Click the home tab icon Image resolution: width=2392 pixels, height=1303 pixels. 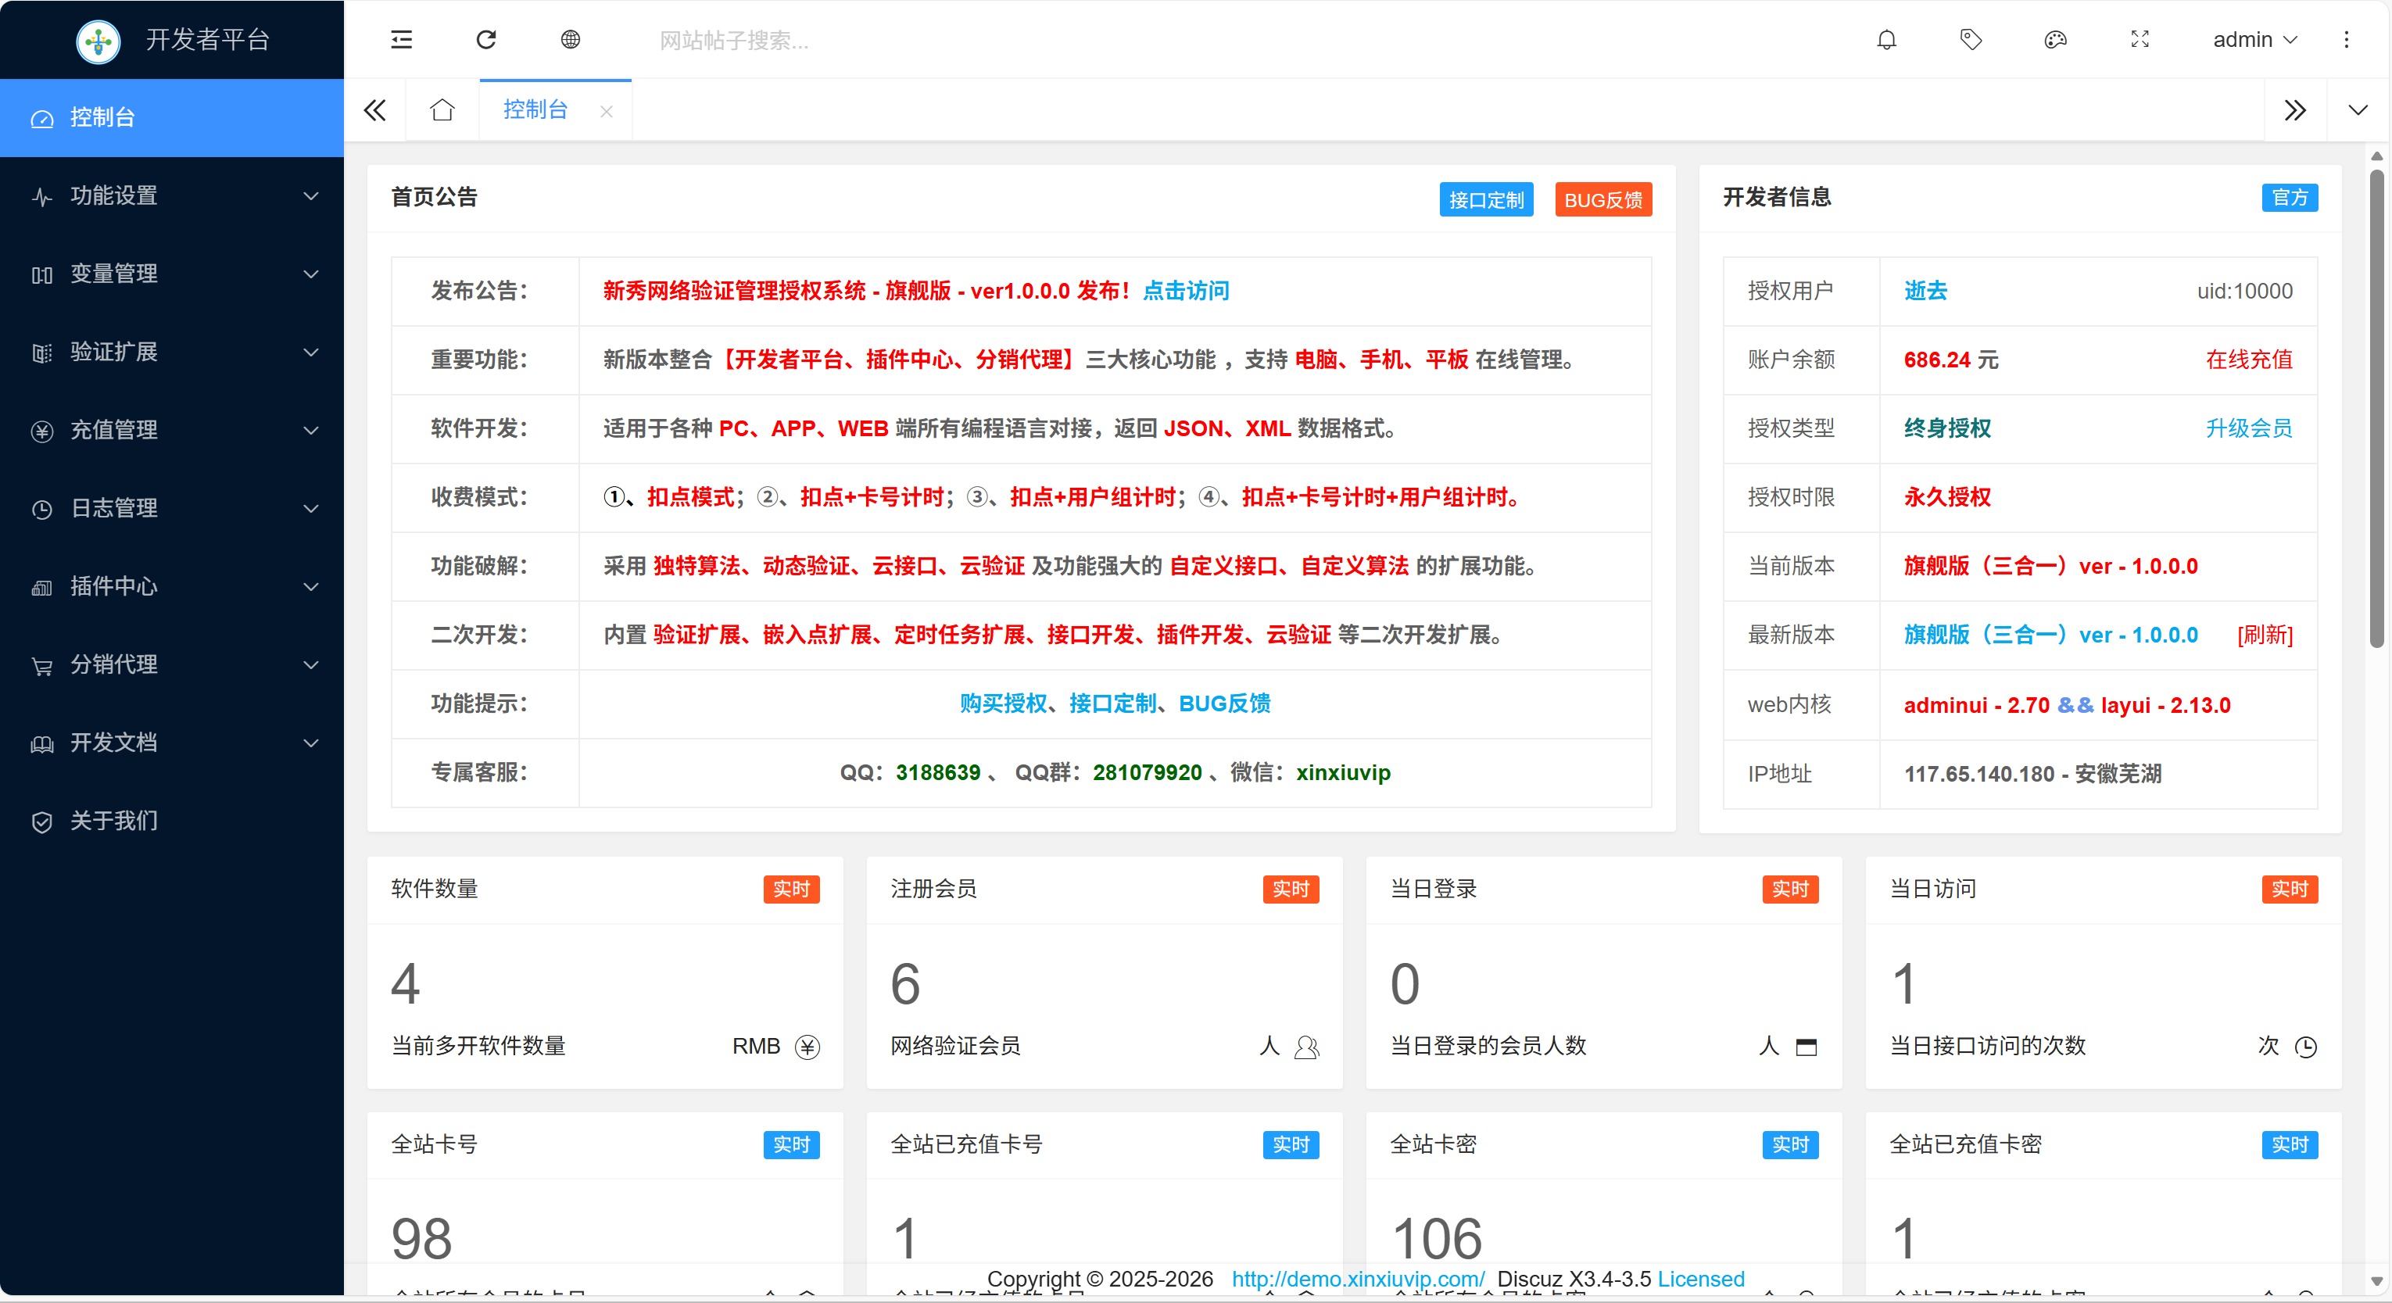442,109
